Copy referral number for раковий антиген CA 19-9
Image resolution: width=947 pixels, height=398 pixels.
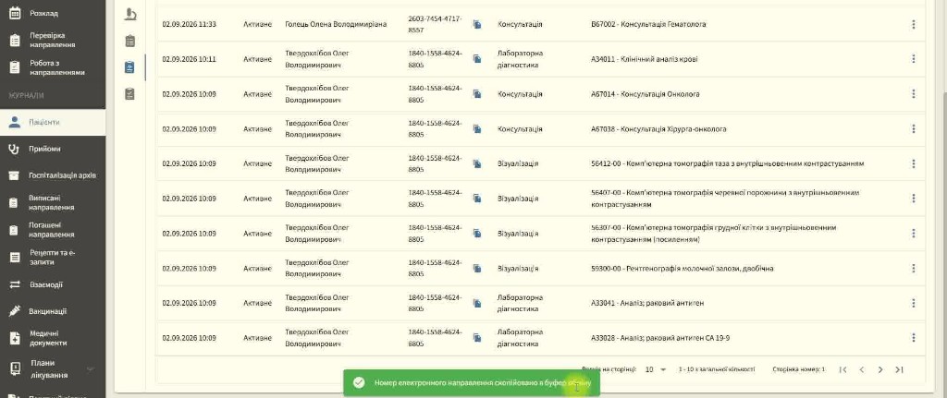477,338
